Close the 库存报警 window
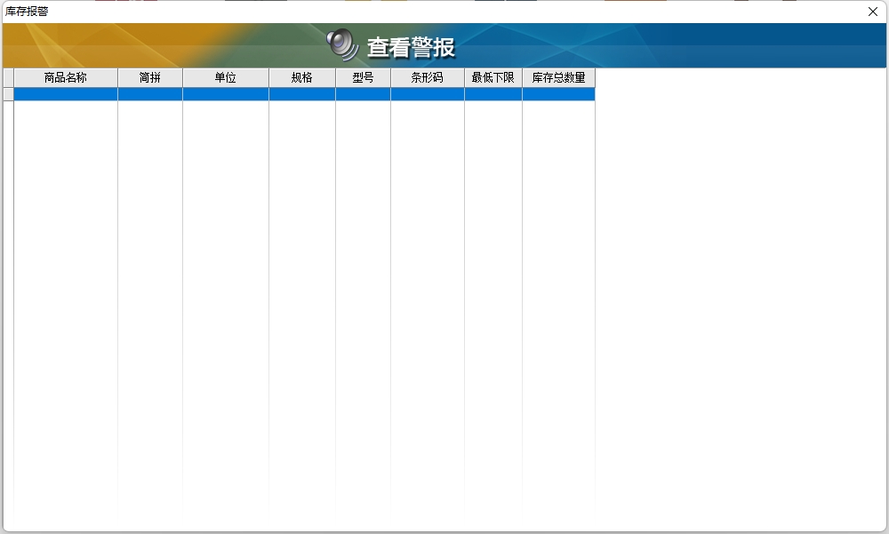The width and height of the screenshot is (889, 534). 873,12
